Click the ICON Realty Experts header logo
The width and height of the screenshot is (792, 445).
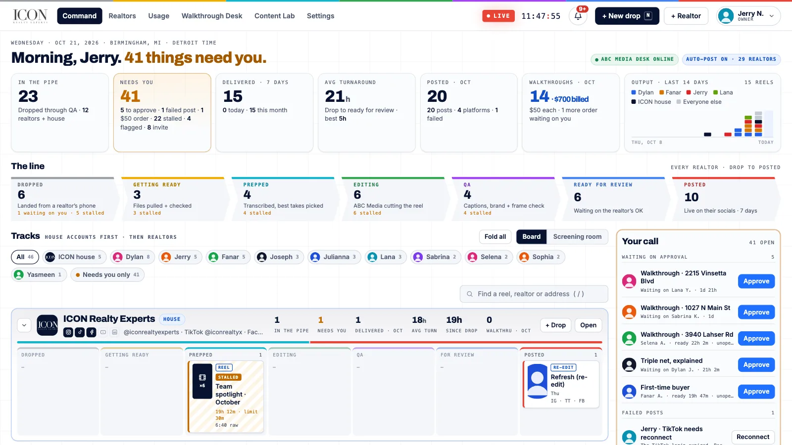[30, 16]
